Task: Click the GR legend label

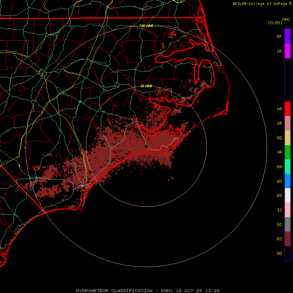Action: coord(279,123)
